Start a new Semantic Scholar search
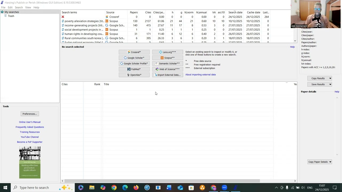This screenshot has height=192, width=342. [168, 63]
